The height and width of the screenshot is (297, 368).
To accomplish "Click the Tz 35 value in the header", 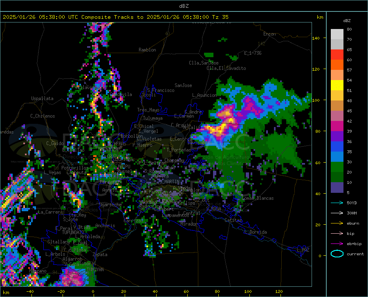I will pyautogui.click(x=220, y=17).
